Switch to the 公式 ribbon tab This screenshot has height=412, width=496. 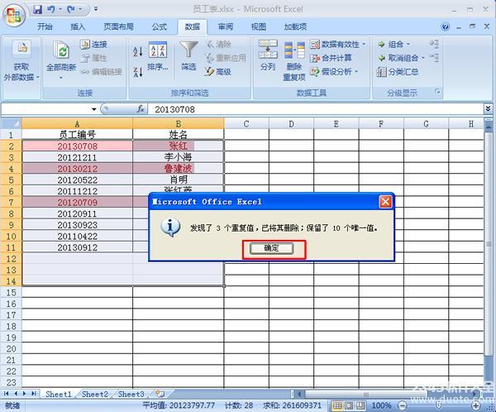click(159, 26)
